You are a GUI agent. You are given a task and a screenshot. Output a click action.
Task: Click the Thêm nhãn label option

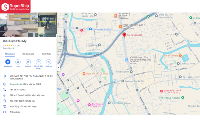[x=15, y=112]
